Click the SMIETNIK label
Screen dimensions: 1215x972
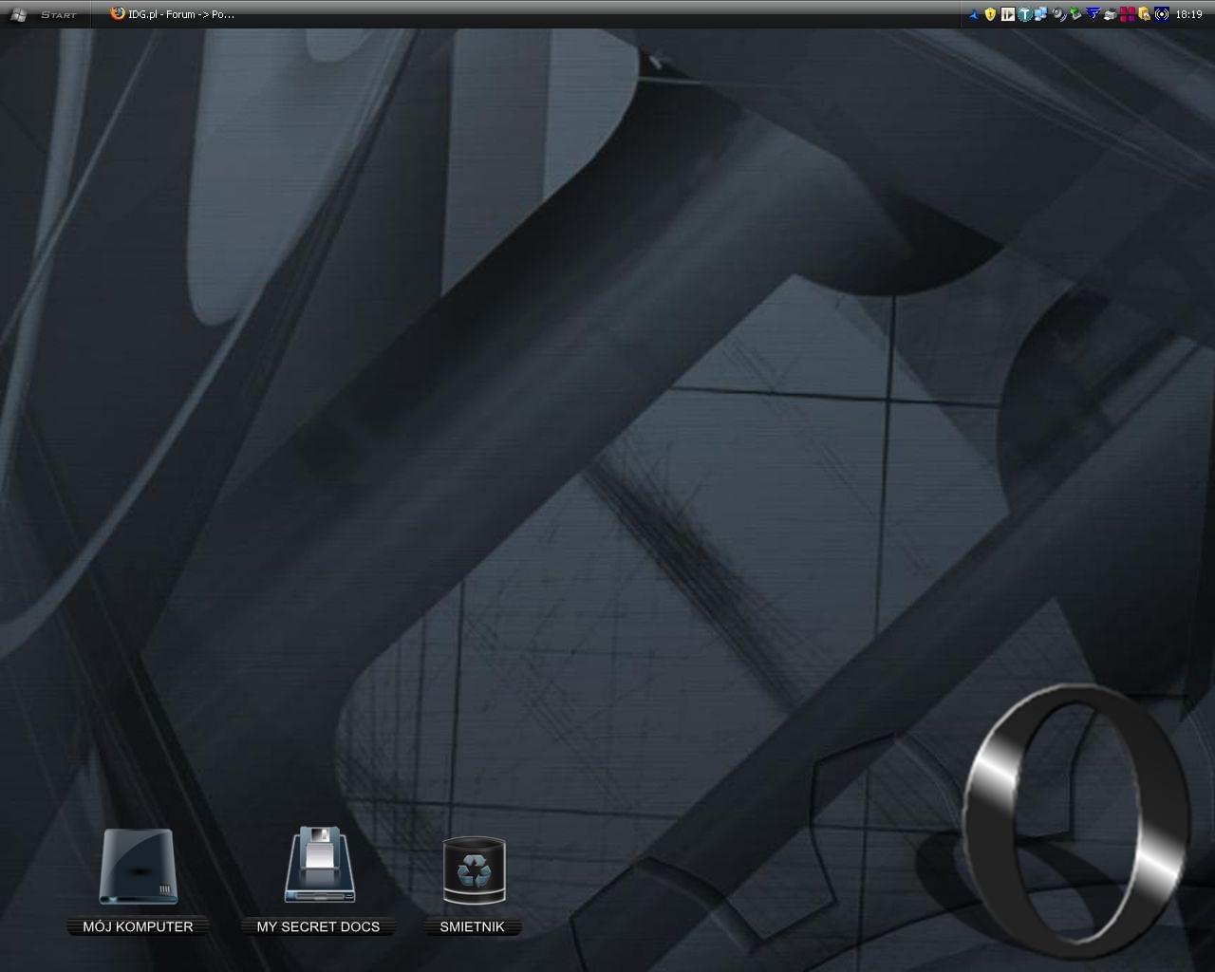[472, 926]
